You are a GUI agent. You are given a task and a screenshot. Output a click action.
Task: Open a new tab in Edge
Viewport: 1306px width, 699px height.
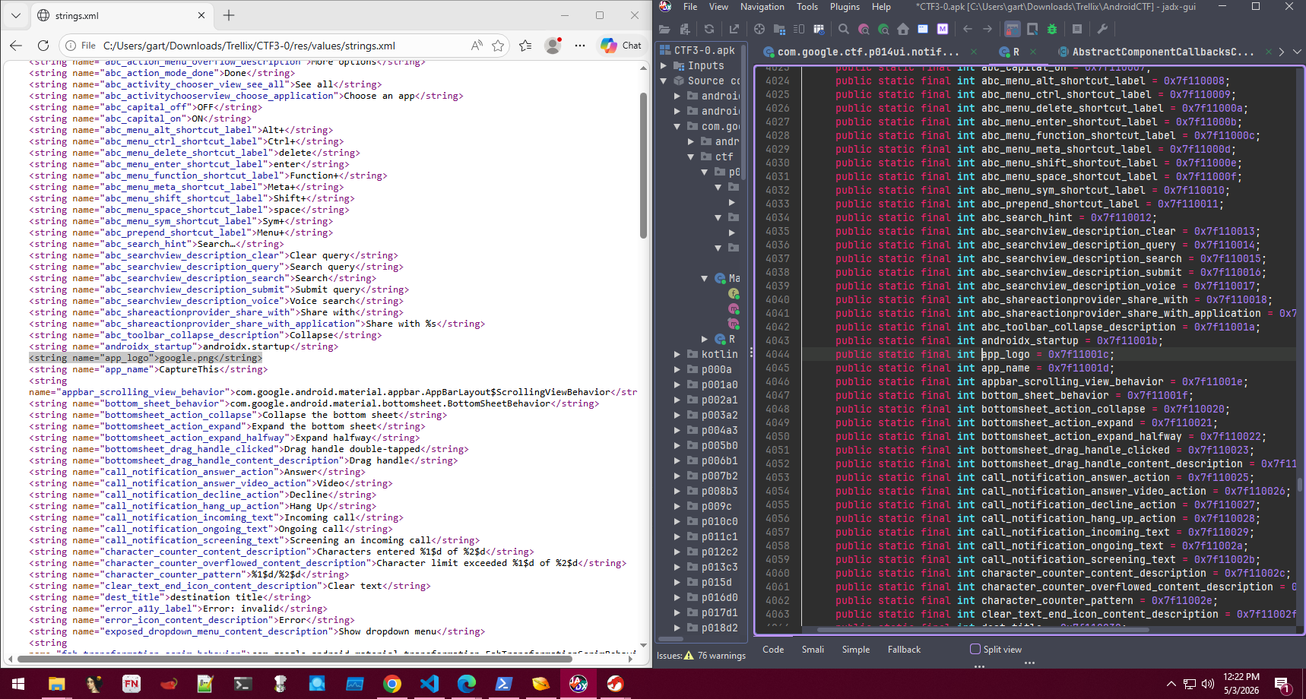tap(229, 15)
